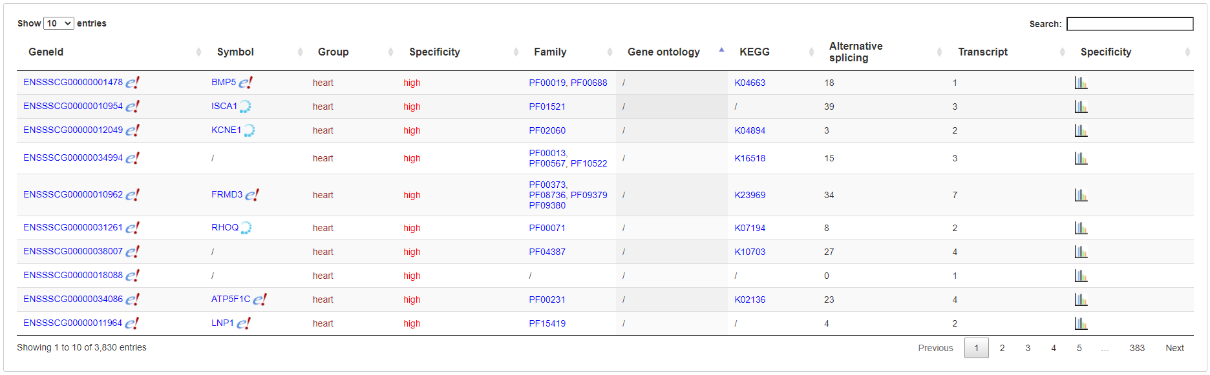
Task: Focus the Search input field
Action: click(x=1130, y=24)
